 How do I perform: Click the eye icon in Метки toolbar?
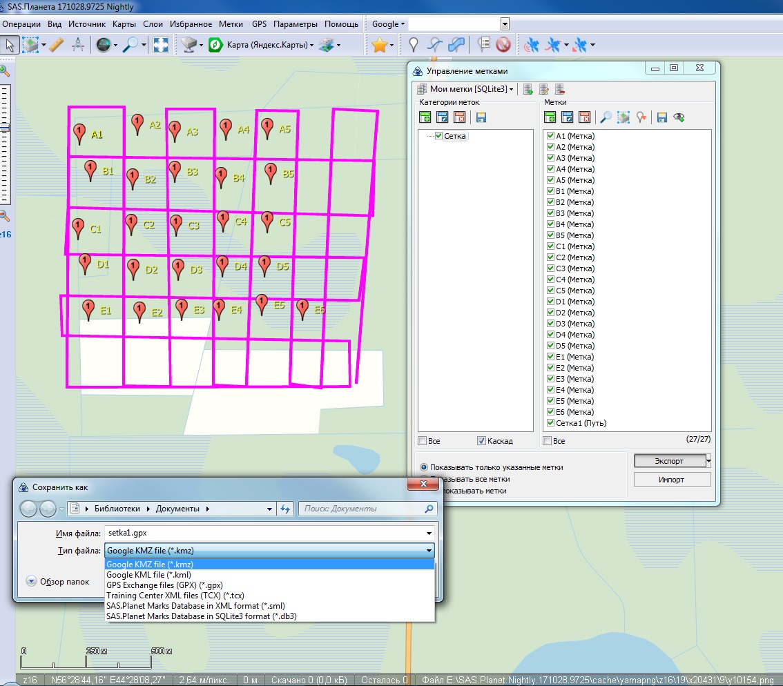[x=679, y=117]
